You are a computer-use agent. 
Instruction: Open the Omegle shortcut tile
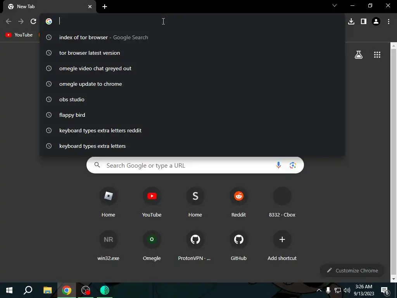tap(152, 246)
